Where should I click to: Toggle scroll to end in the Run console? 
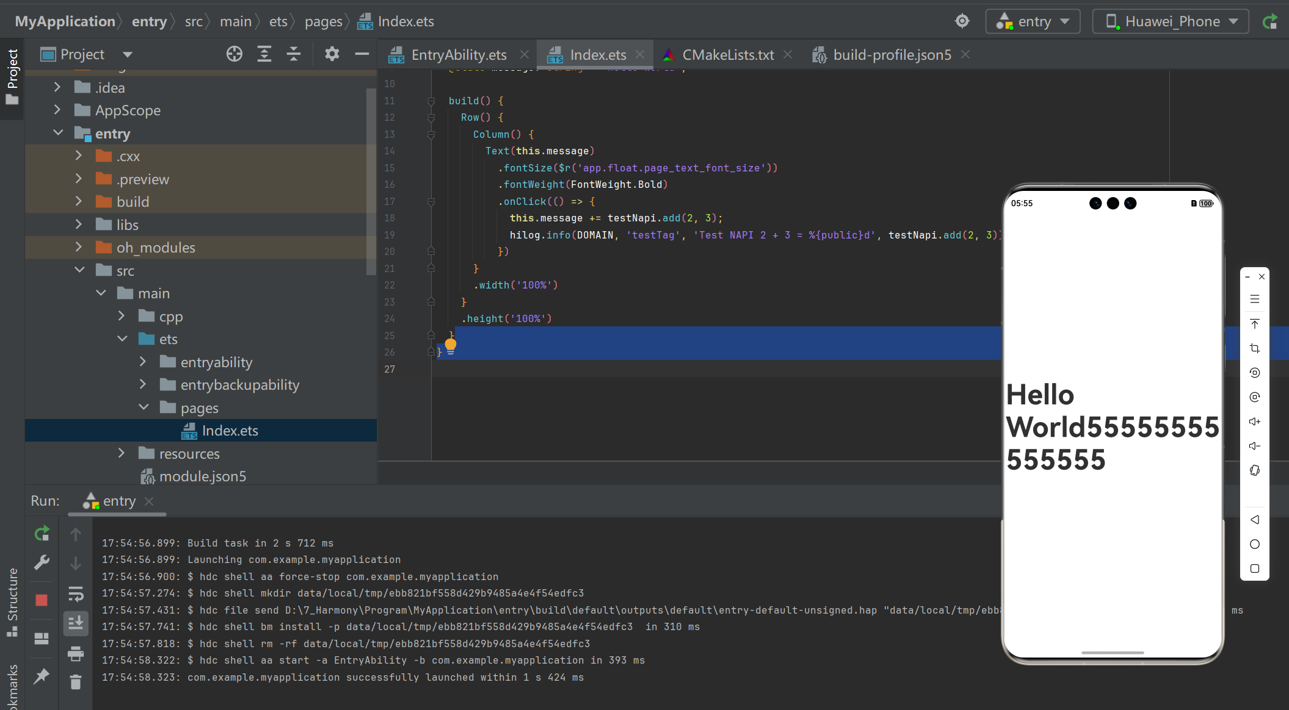(x=76, y=623)
